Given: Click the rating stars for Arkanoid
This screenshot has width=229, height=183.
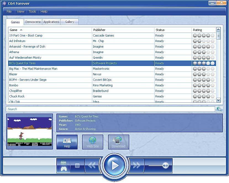Looking at the screenshot, I should pyautogui.click(x=204, y=47).
